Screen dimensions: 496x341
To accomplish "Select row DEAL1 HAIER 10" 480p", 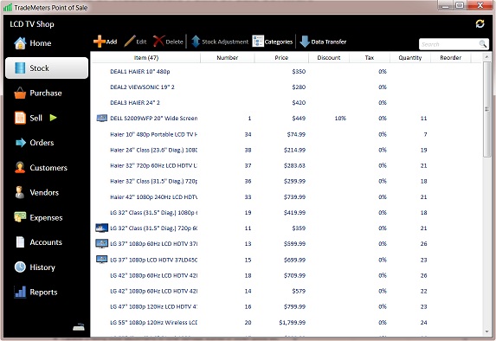I will (x=287, y=72).
